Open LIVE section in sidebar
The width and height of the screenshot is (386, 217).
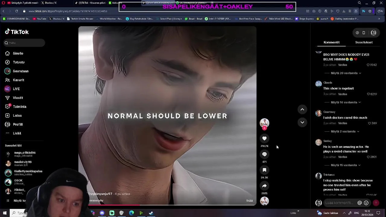(x=12, y=89)
